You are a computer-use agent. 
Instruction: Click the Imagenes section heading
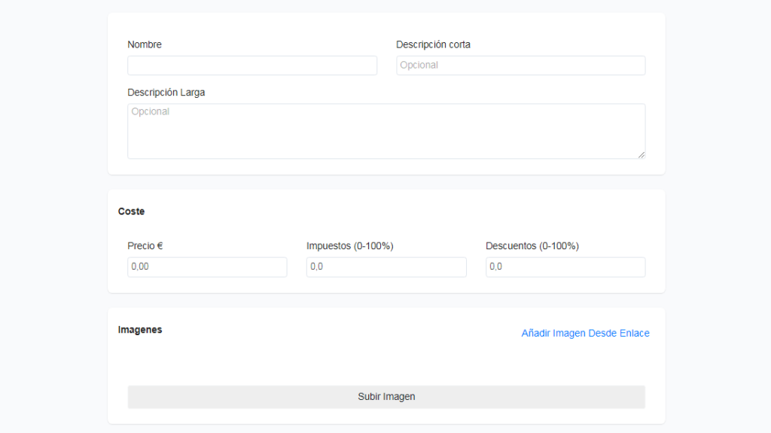[x=139, y=330]
